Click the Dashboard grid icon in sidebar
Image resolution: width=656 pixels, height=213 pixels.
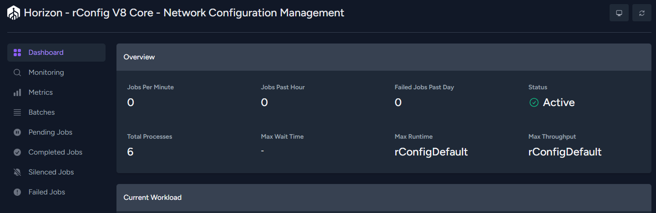(17, 53)
